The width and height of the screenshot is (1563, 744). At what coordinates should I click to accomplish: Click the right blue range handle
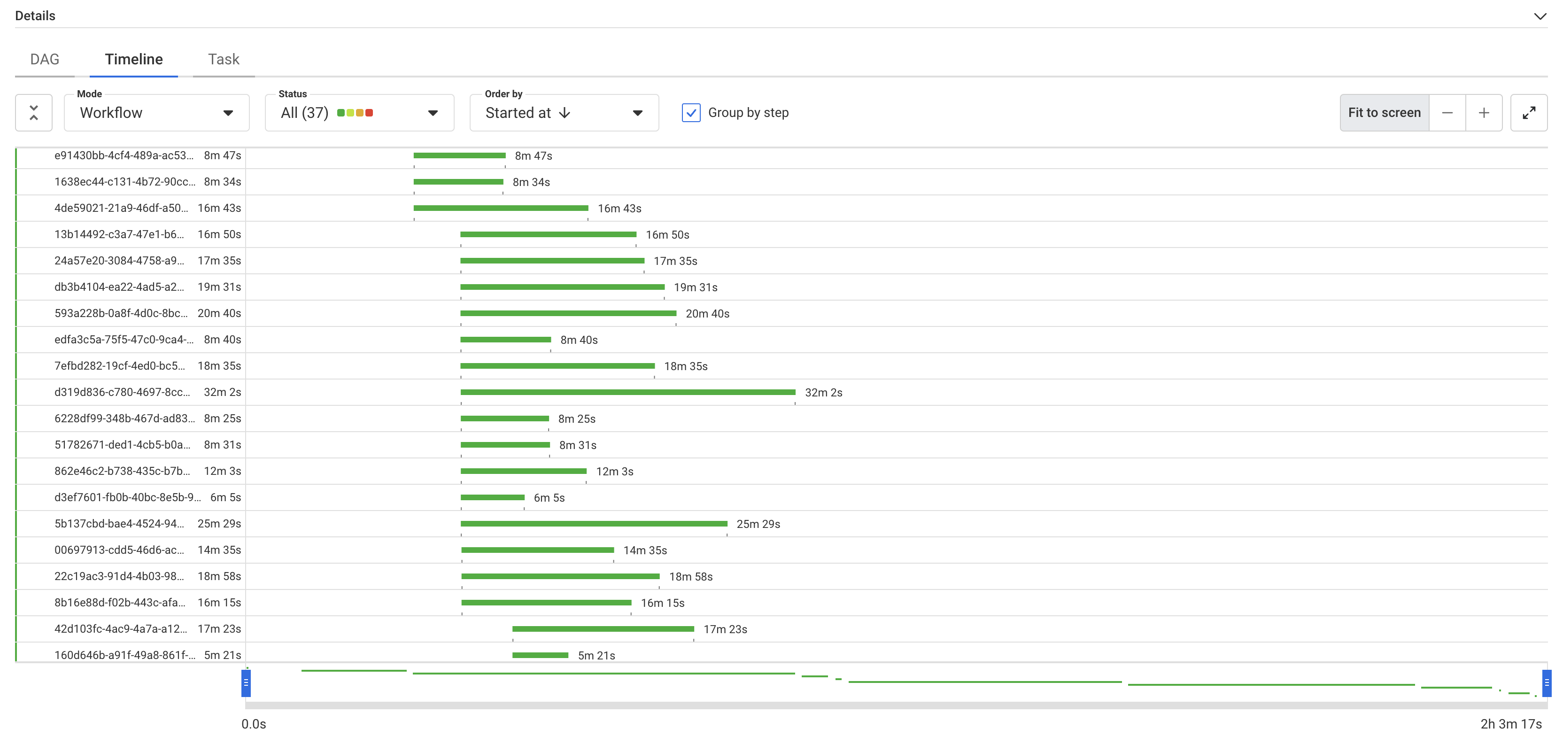(1547, 683)
